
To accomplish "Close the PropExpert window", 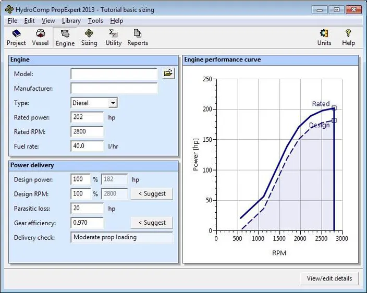I will [x=353, y=10].
